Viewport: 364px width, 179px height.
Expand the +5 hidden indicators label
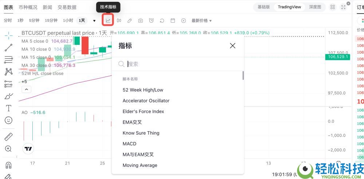pyautogui.click(x=24, y=82)
